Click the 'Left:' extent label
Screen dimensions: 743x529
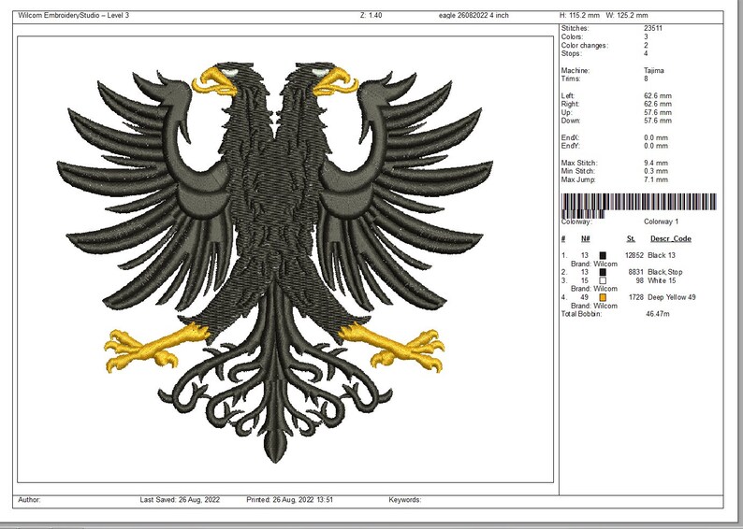click(568, 95)
